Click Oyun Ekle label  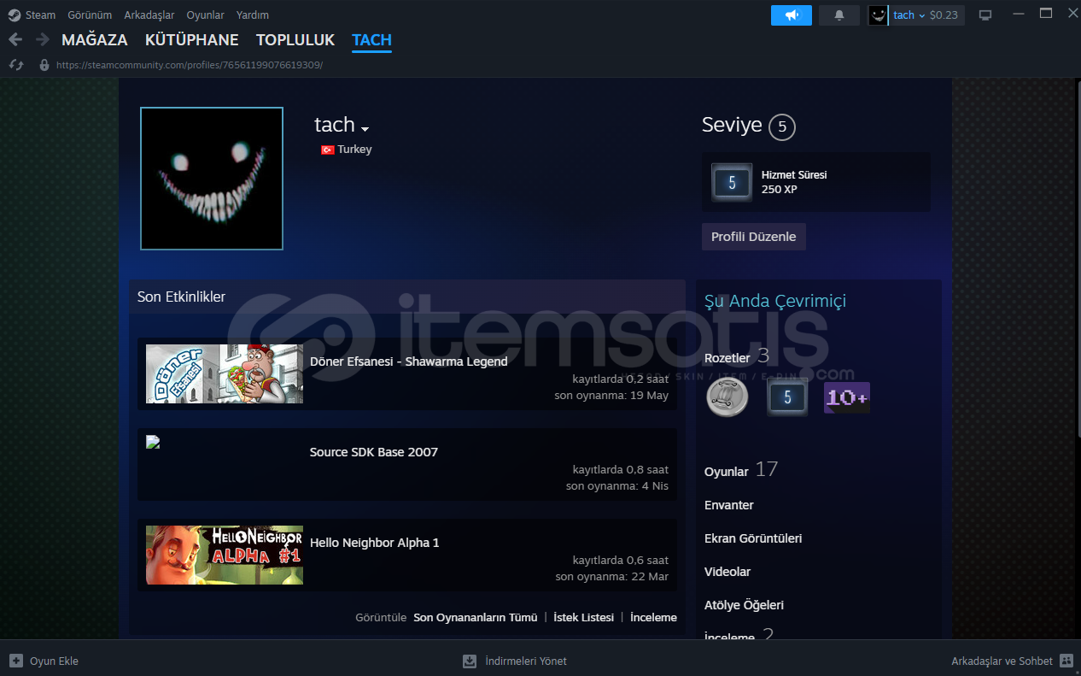(54, 661)
